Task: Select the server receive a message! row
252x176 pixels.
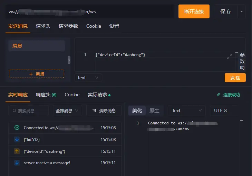Action: (65, 163)
